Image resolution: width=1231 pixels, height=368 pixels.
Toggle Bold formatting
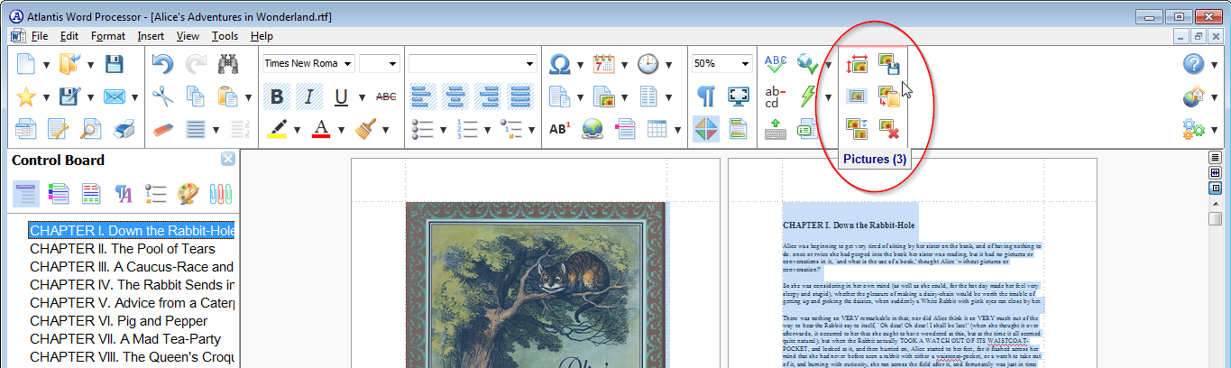[x=277, y=97]
